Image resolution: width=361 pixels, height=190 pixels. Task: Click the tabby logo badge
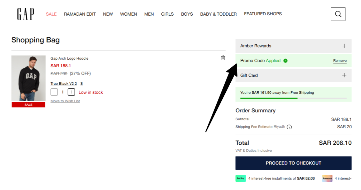(241, 178)
